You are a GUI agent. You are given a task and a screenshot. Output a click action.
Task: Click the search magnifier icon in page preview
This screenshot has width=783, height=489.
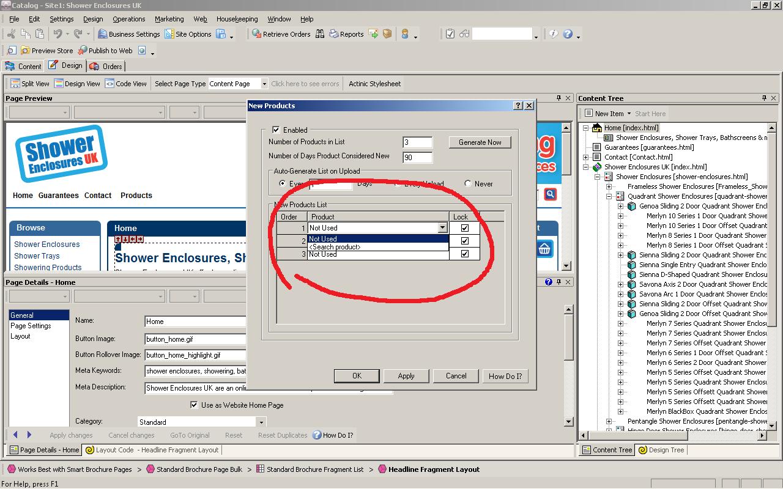click(x=550, y=194)
